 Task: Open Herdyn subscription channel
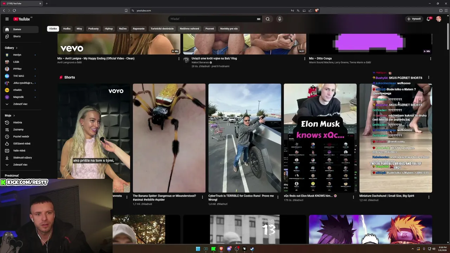coord(21,55)
